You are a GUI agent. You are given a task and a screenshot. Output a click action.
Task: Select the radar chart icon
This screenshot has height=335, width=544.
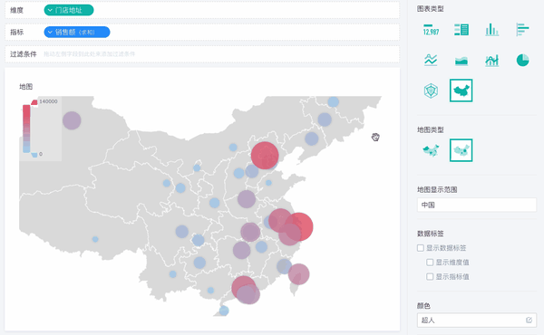pyautogui.click(x=431, y=91)
